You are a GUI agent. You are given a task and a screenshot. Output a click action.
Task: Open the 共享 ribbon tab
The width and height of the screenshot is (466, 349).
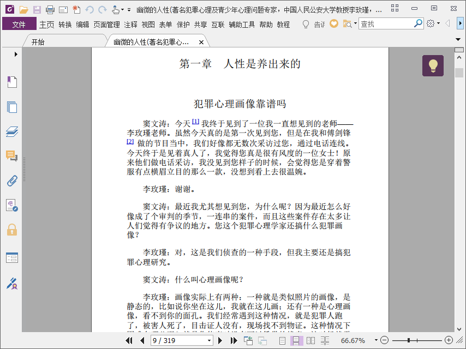click(201, 25)
